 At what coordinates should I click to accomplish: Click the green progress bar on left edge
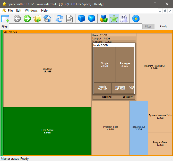pos(2,93)
